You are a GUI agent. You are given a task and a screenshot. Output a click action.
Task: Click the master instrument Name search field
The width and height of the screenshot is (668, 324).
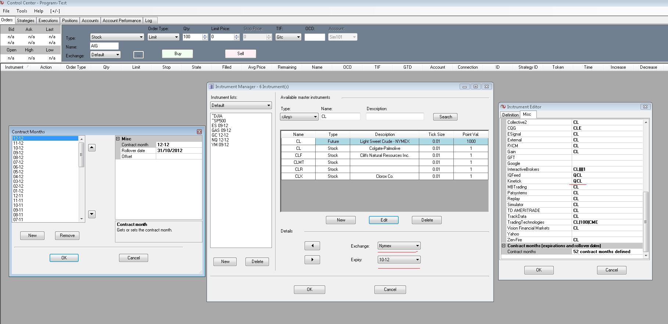click(x=340, y=116)
